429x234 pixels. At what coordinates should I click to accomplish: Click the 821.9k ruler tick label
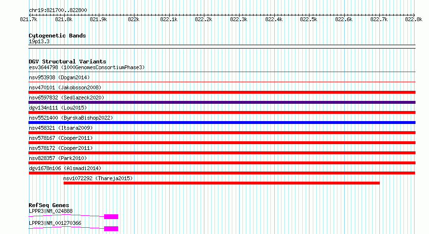coord(98,19)
